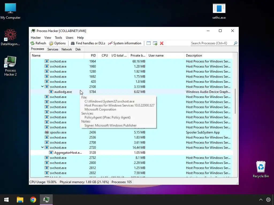Click the audiodg.exe process icon
This screenshot has height=205, width=274.
[x=51, y=92]
